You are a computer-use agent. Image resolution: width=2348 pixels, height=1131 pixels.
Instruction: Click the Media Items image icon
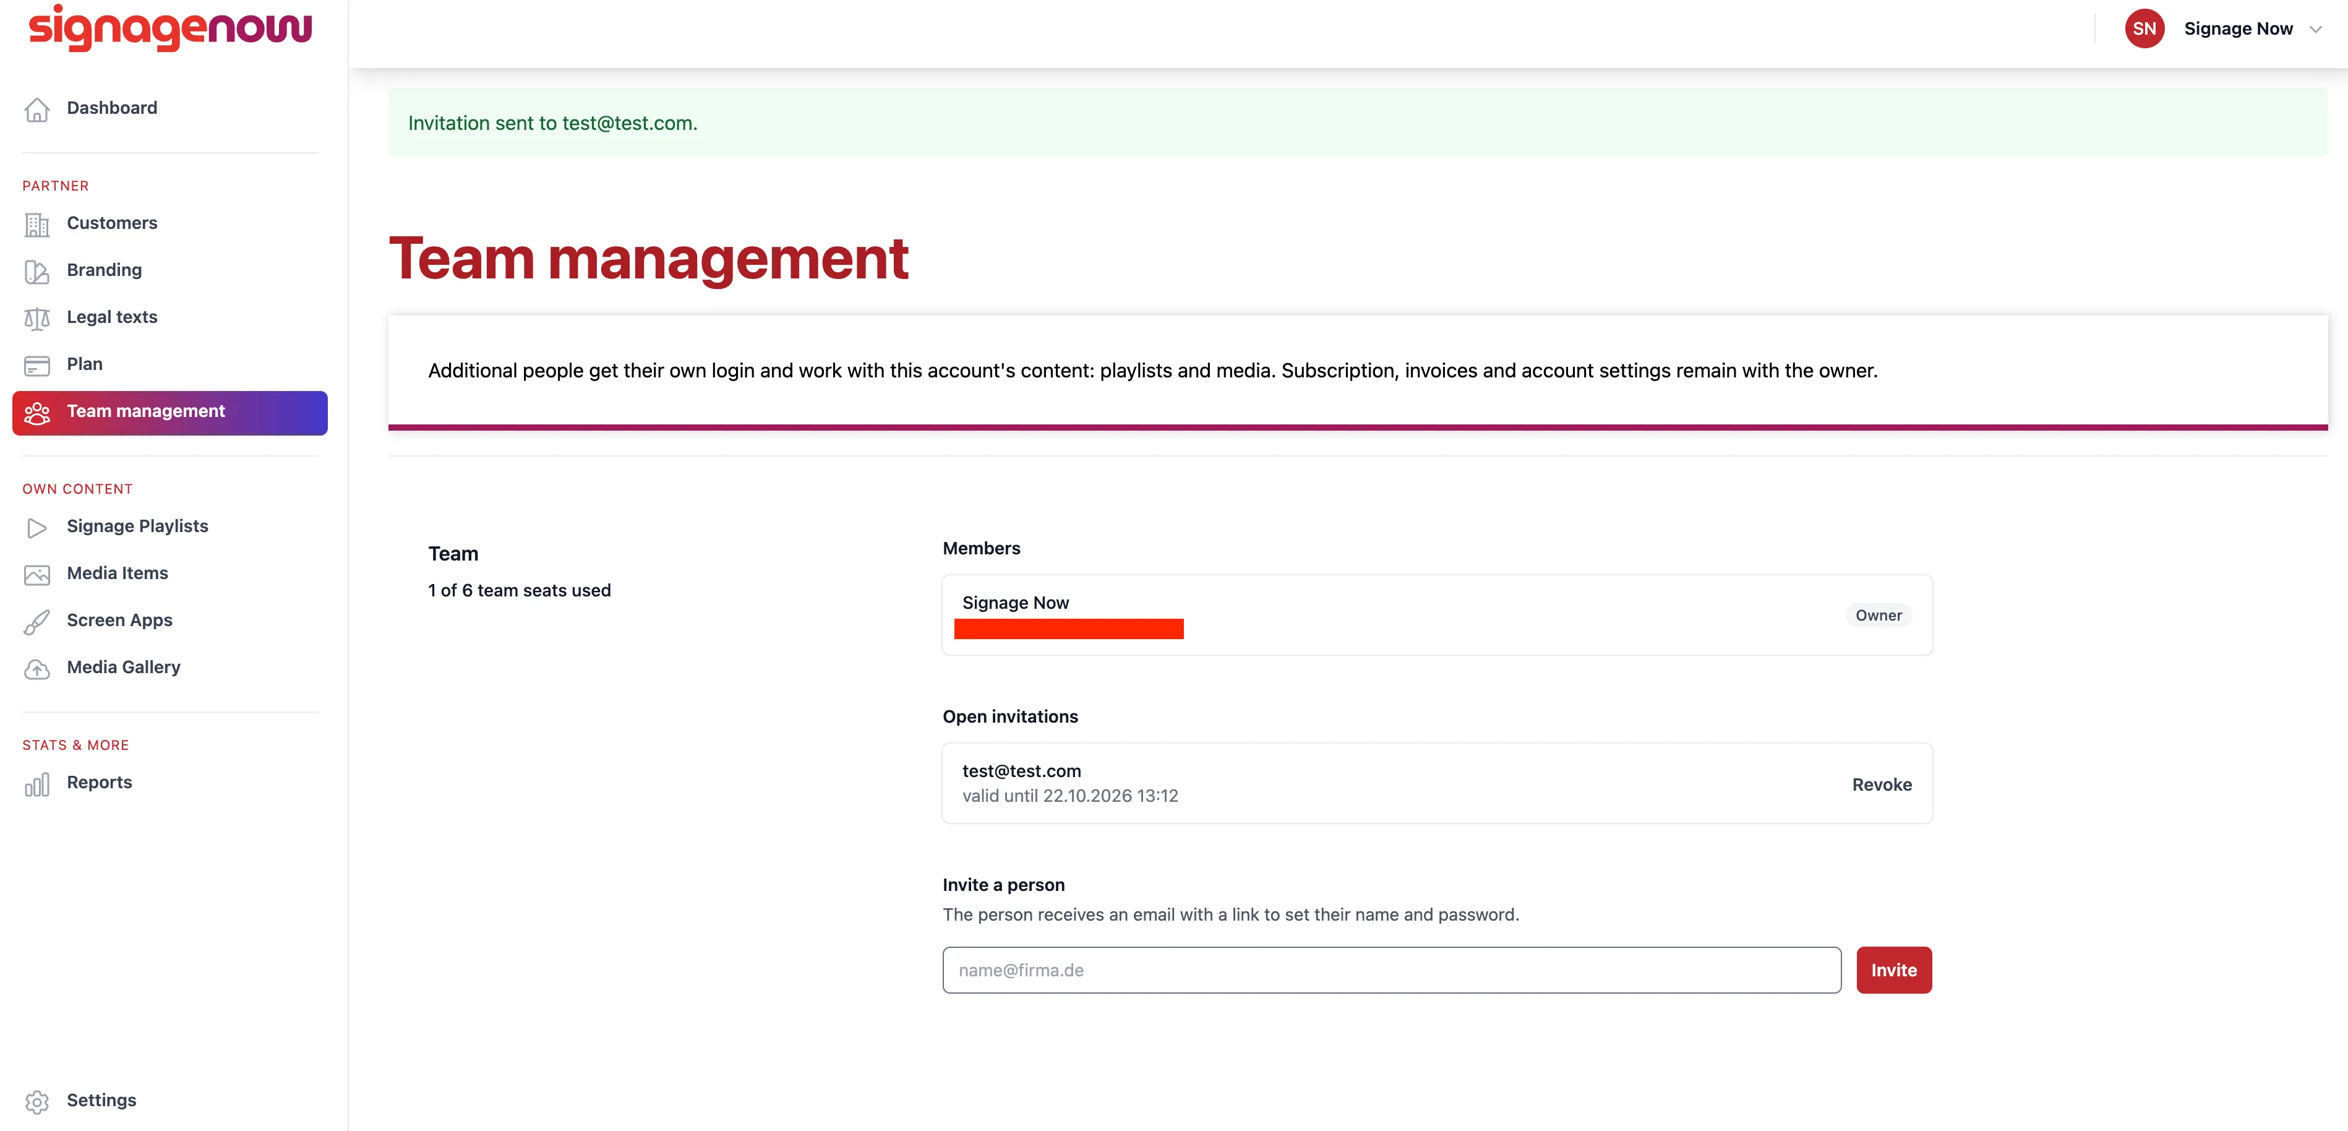pos(36,575)
